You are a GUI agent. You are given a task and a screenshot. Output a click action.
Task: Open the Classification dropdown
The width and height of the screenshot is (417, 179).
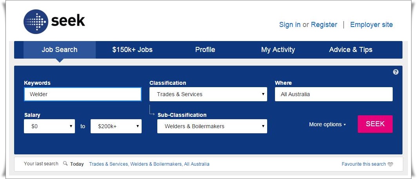(x=208, y=94)
